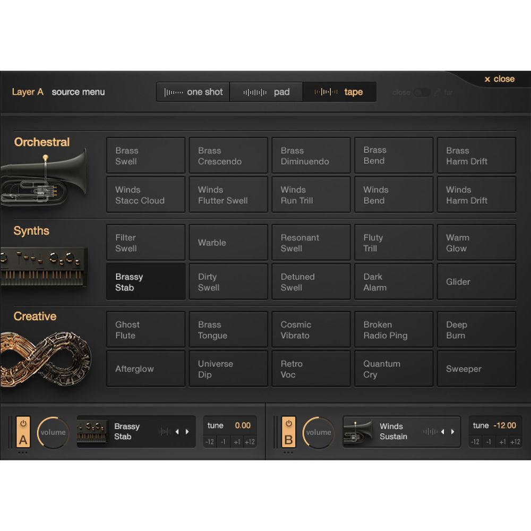
Task: Adjust Layer B volume knob
Action: click(319, 433)
